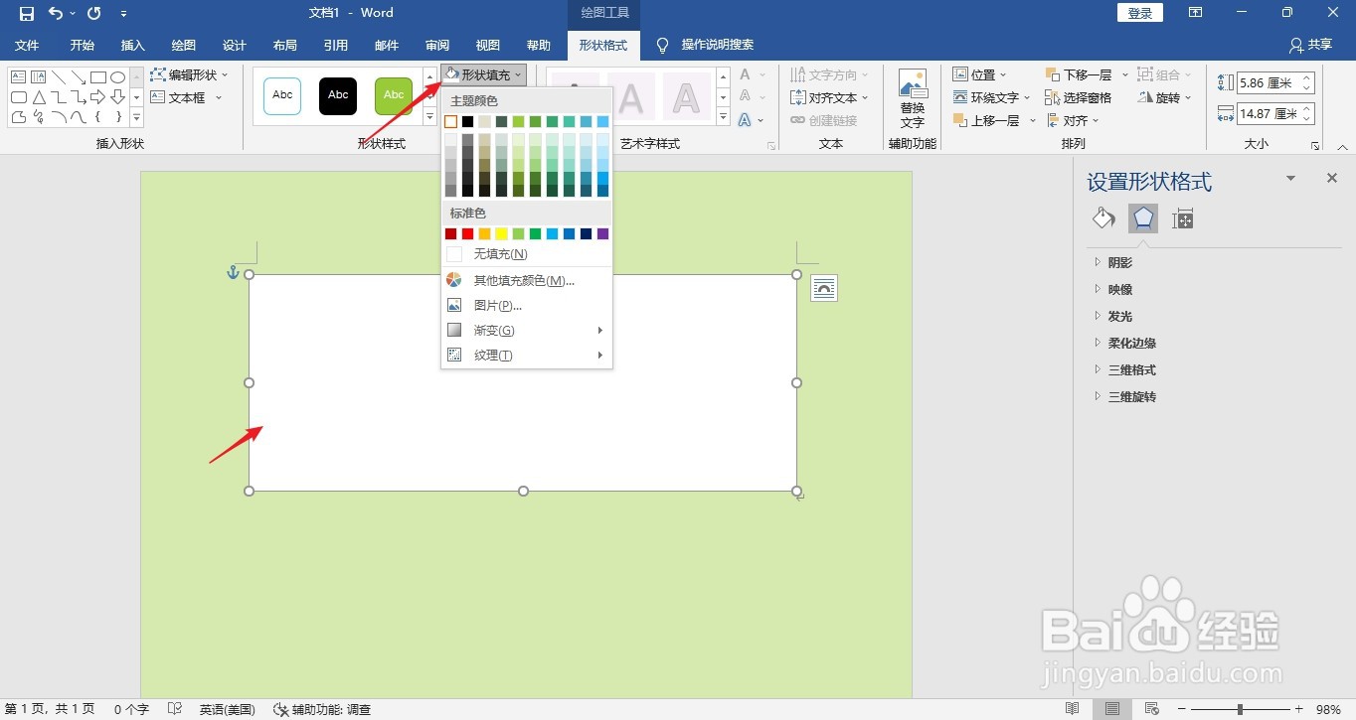Click the Share (共享) button

pos(1310,45)
